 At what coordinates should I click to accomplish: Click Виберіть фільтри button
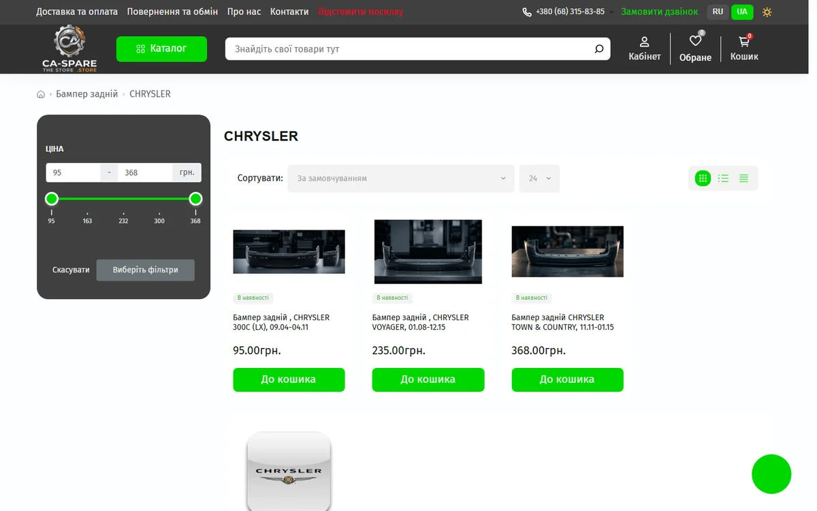click(146, 270)
